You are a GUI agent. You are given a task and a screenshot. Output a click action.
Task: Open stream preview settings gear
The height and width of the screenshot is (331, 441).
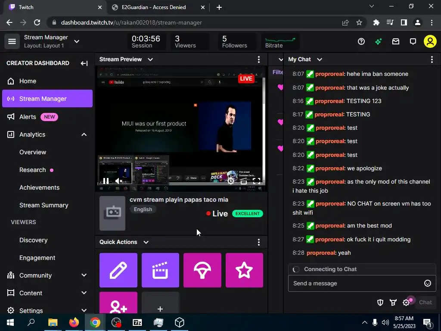(231, 181)
